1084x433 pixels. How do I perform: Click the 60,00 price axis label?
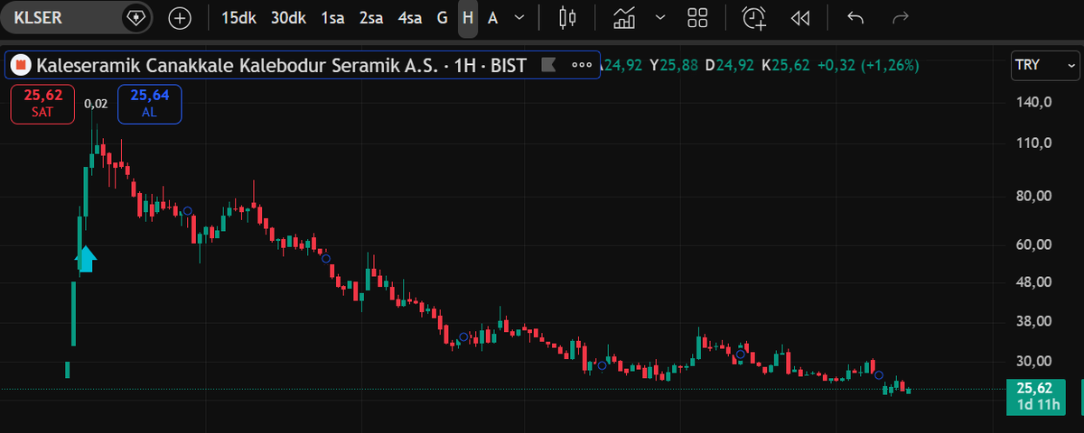coord(1033,244)
